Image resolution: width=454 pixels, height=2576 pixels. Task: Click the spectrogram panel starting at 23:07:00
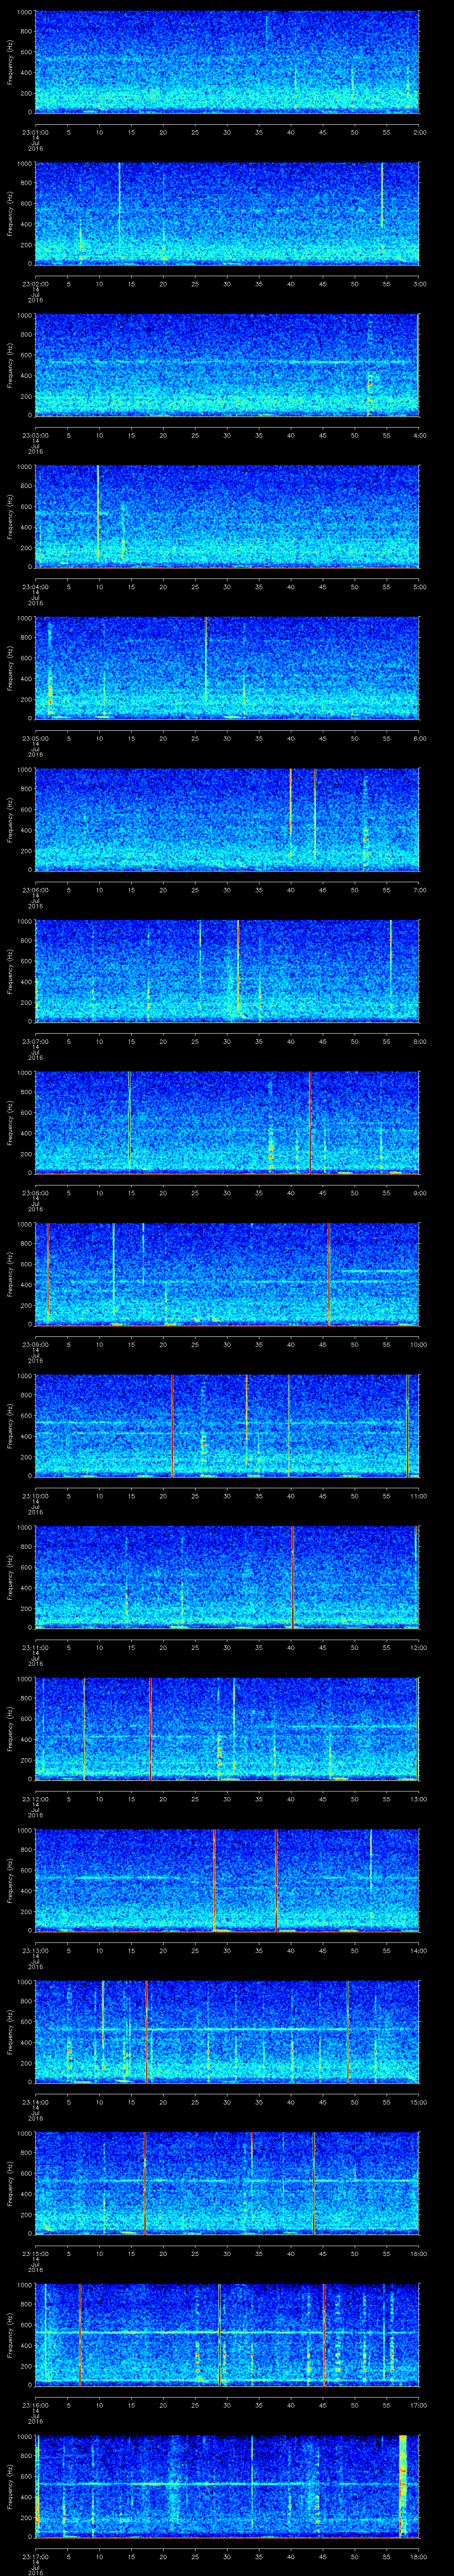[x=227, y=971]
